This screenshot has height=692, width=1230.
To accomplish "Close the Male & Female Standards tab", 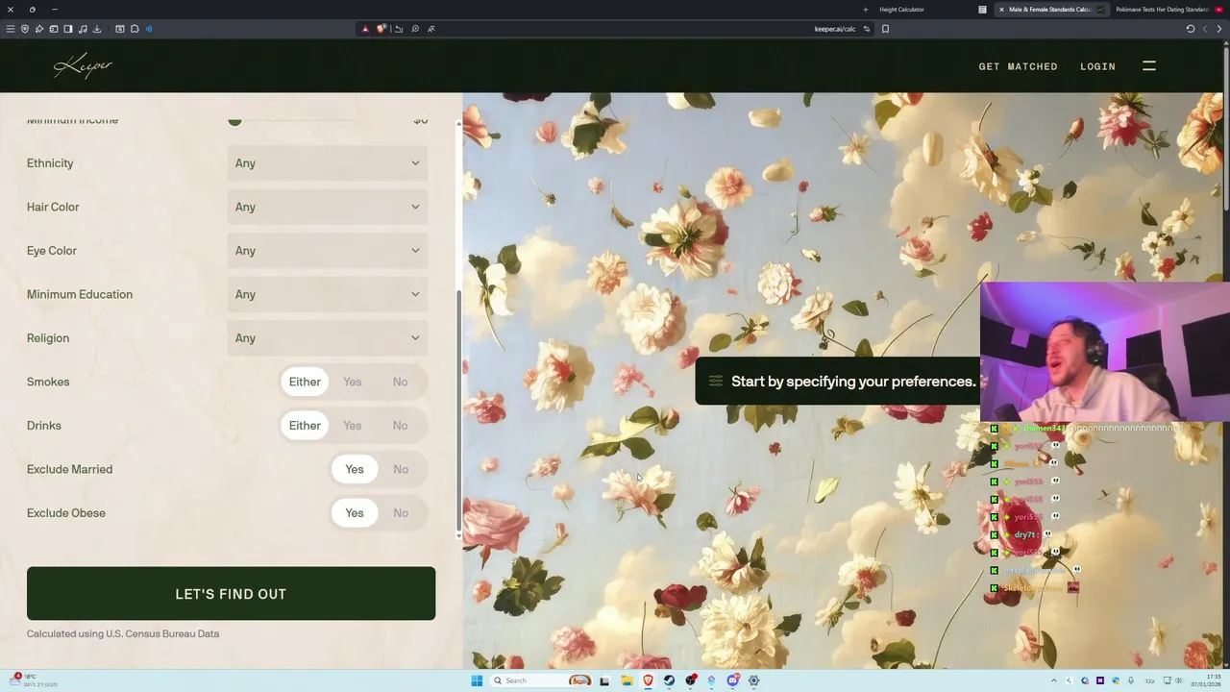I will click(x=1001, y=10).
